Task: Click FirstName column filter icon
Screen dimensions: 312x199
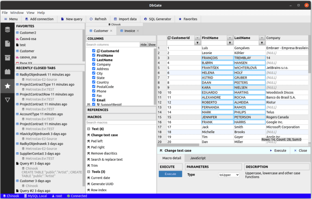Action: (x=230, y=43)
